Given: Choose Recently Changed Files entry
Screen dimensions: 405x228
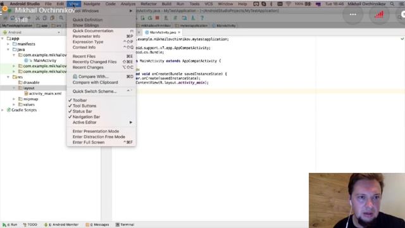Looking at the screenshot, I should pos(101,62).
